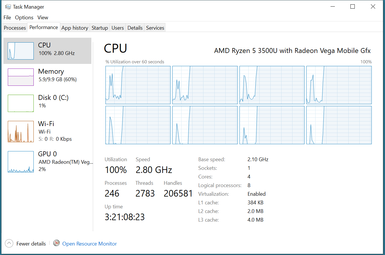Click the up time value 3:21:08:23

[x=124, y=217]
